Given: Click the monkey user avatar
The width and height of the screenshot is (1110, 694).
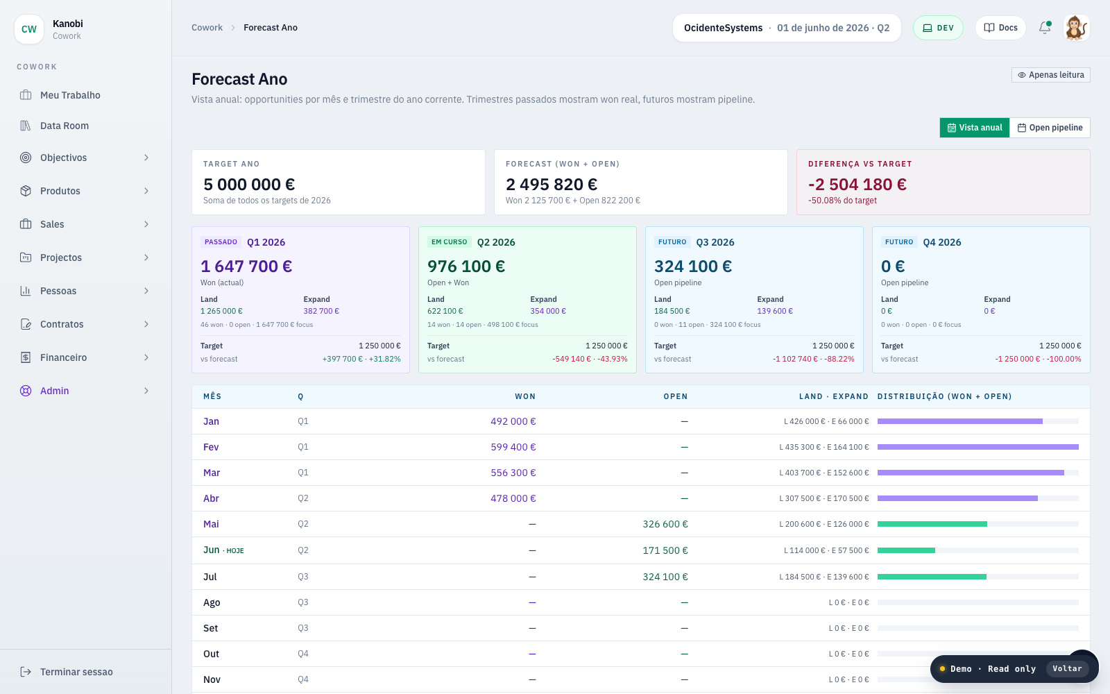Looking at the screenshot, I should [x=1076, y=28].
